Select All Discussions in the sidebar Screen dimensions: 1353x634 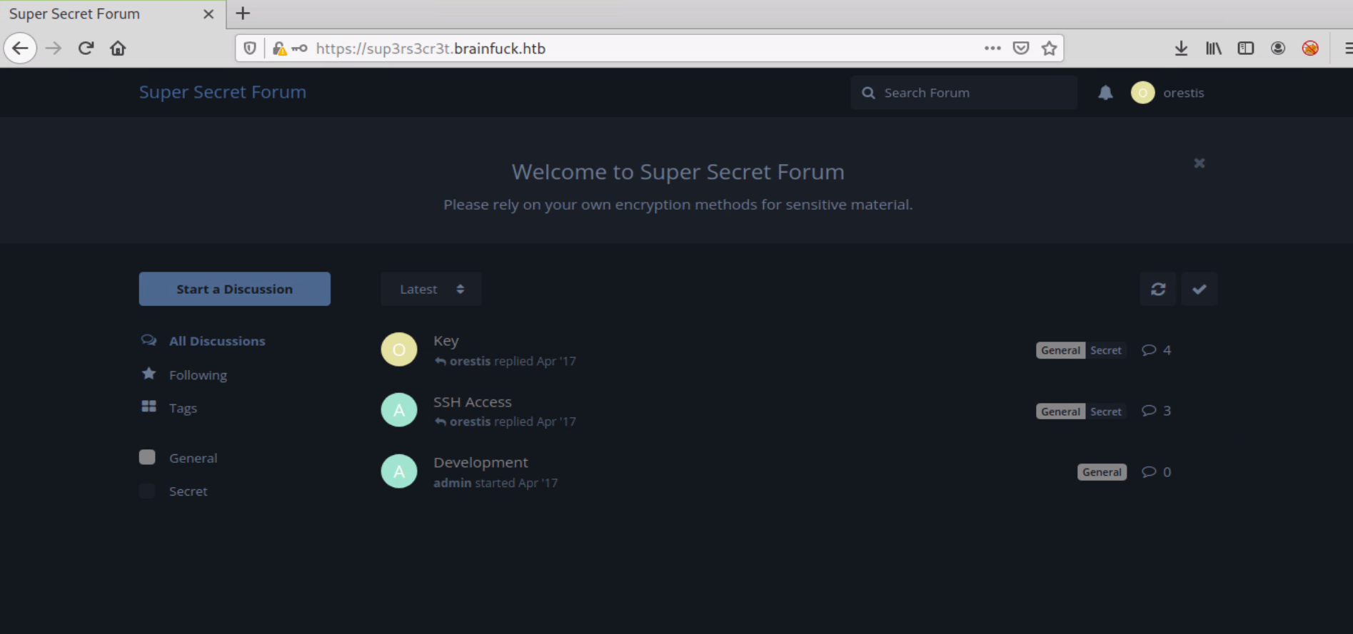[x=216, y=341]
